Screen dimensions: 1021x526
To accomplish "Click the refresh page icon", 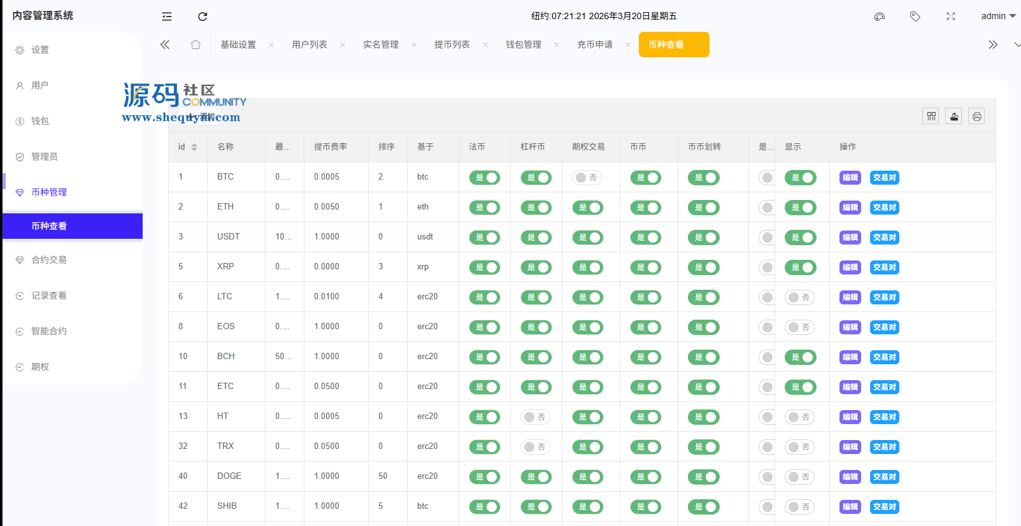I will click(203, 17).
